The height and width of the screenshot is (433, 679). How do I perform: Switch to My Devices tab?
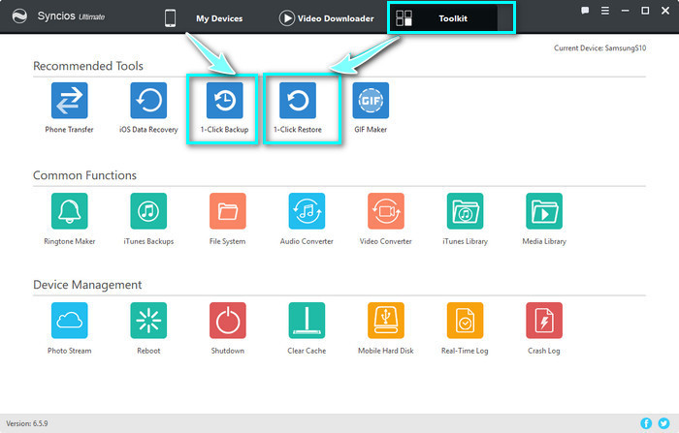204,18
